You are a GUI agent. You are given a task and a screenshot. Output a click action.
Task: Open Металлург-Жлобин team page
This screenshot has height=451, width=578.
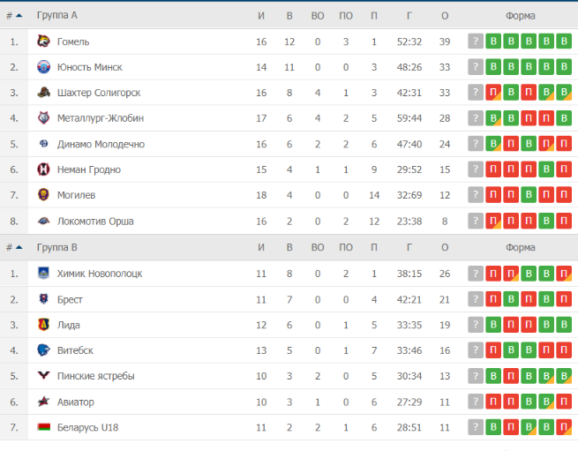coord(101,118)
